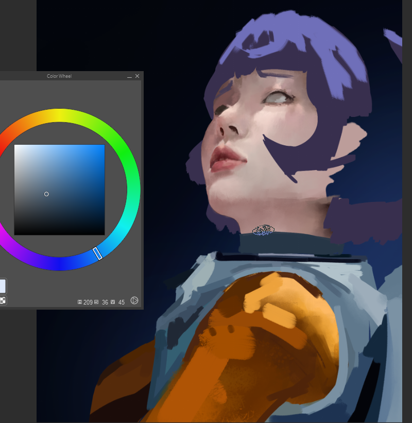
Task: Select the transparent checkerboard color swatch
Action: tap(3, 300)
